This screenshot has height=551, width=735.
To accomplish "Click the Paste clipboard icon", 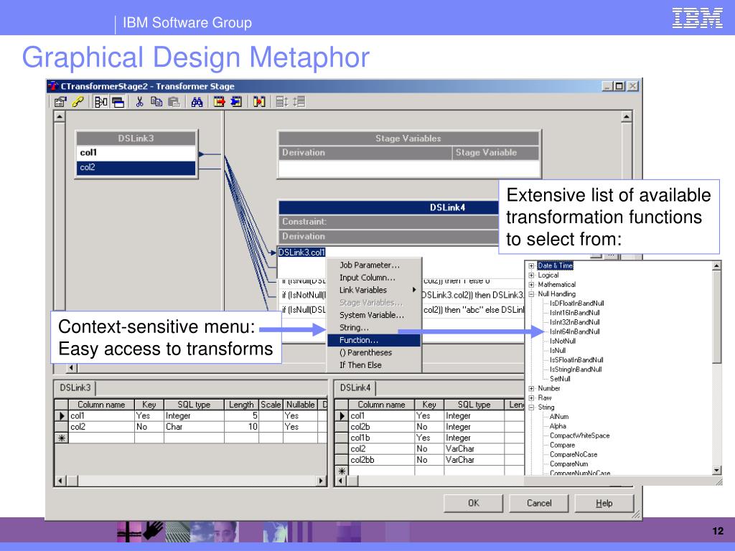I will pos(174,102).
